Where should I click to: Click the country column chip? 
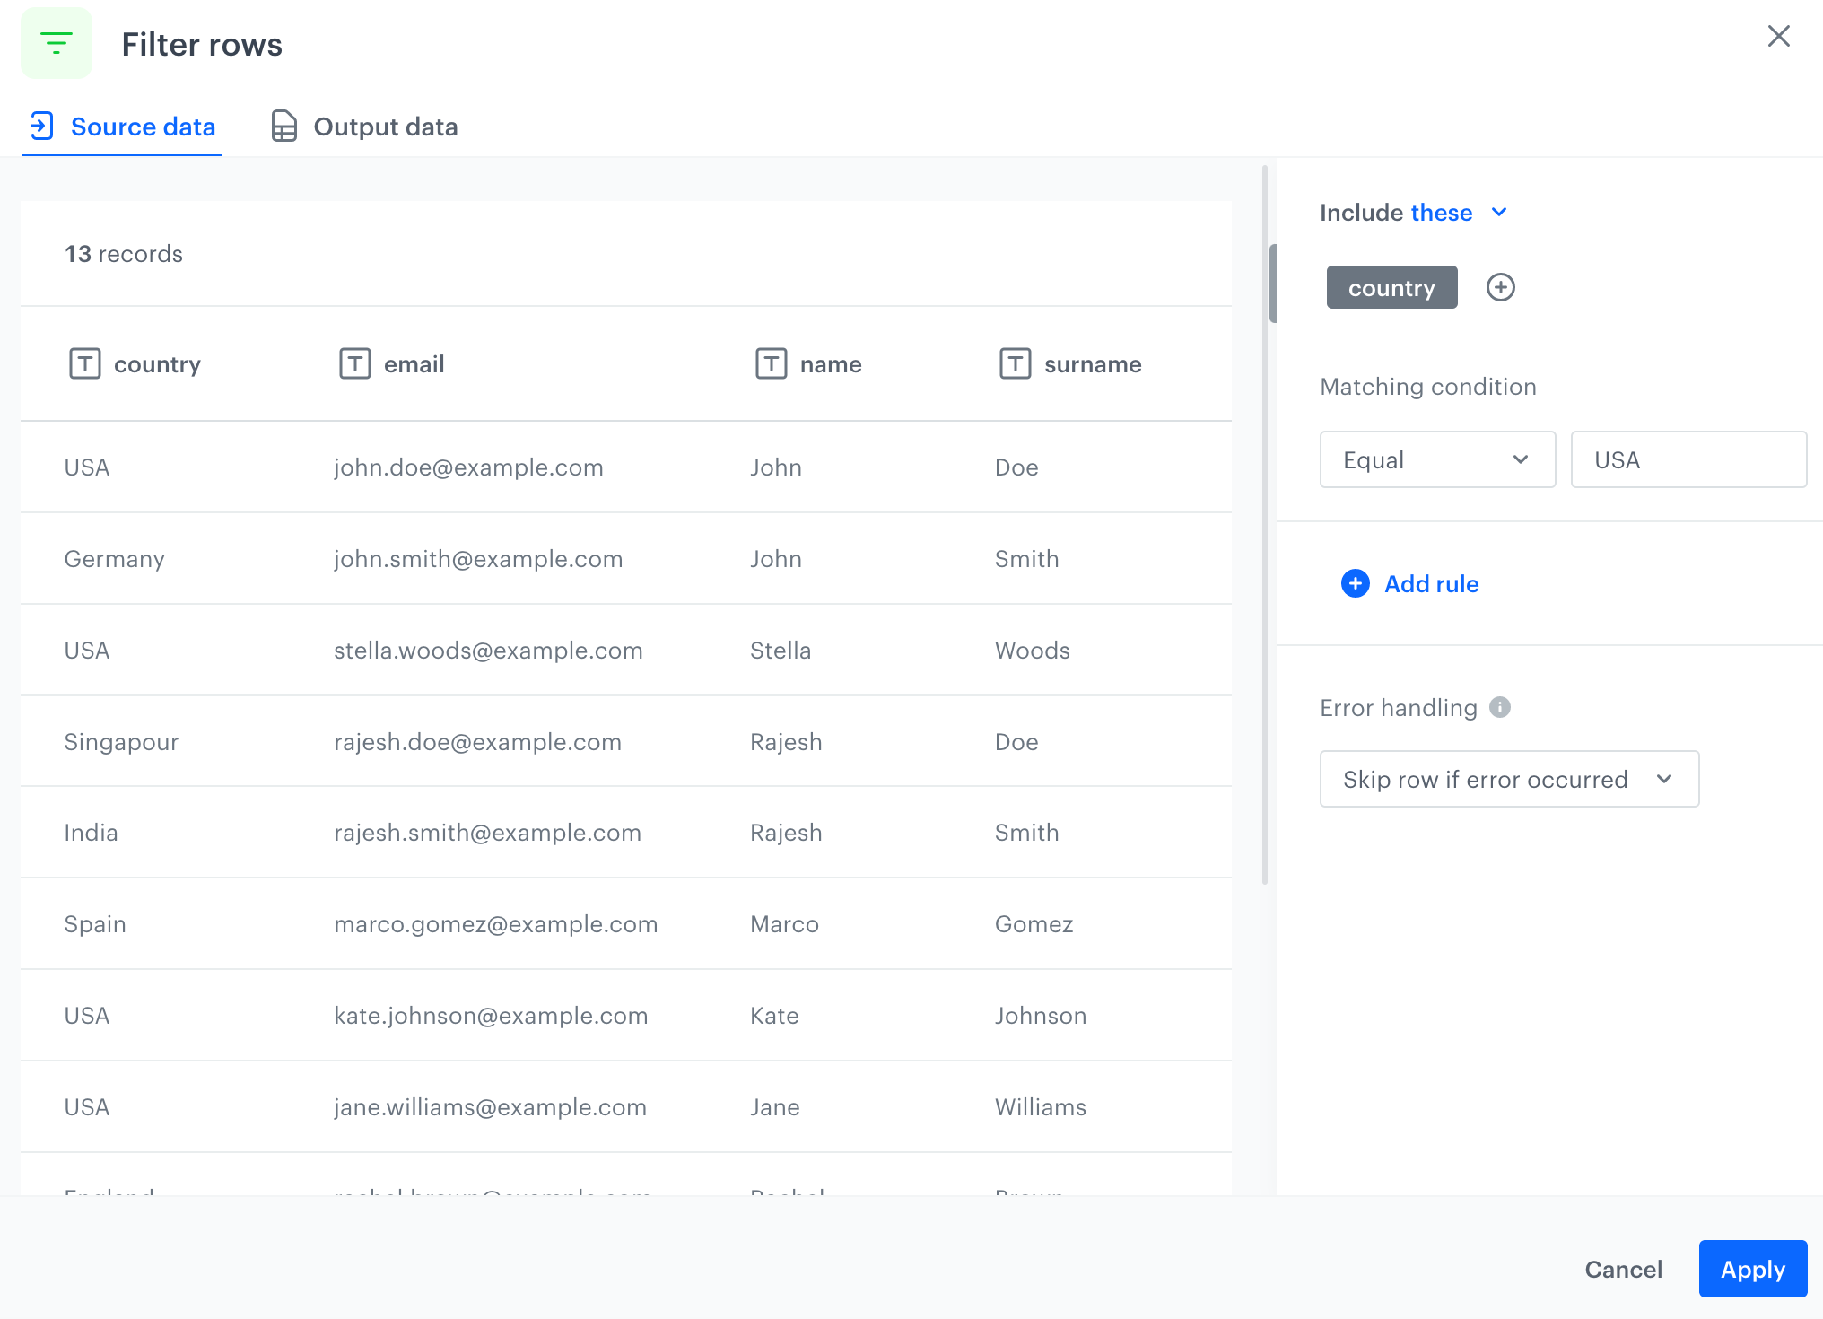point(1391,287)
